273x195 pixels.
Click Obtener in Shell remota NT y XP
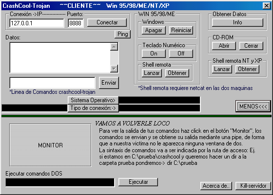247,69
